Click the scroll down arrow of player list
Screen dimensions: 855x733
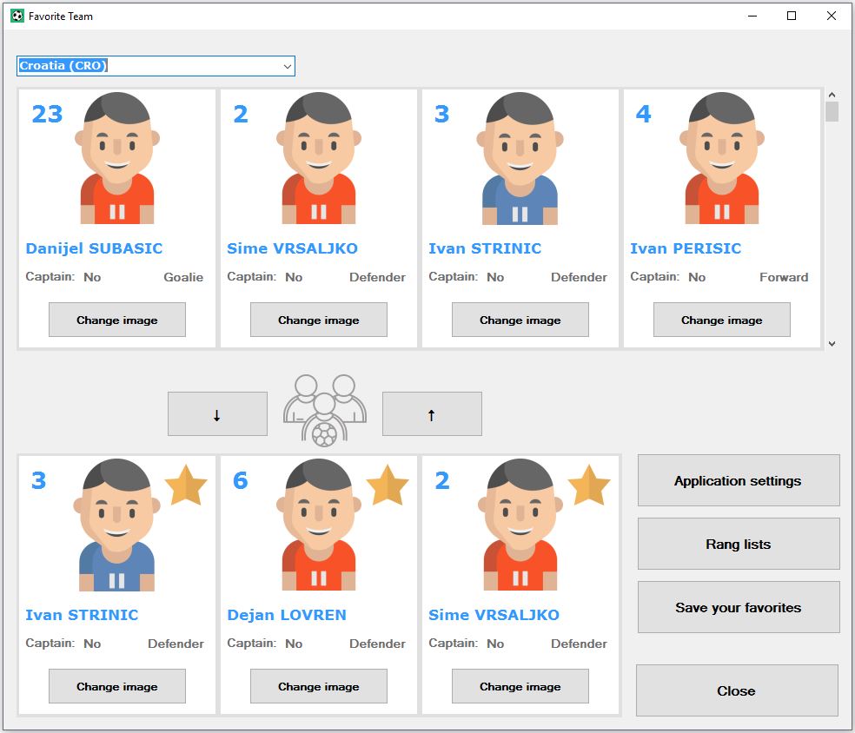click(x=832, y=343)
